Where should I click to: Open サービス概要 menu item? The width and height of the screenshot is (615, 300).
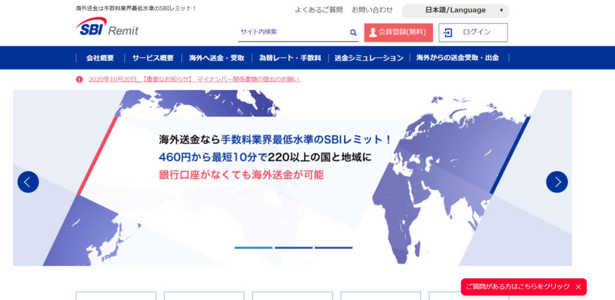pos(153,58)
